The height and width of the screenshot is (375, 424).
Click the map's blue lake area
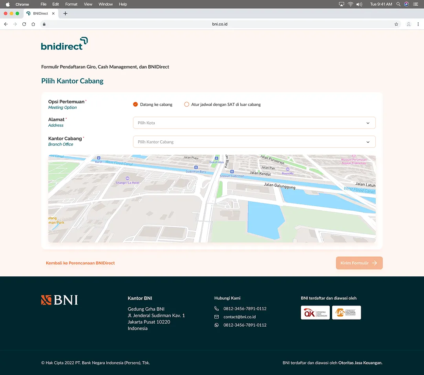tap(265, 220)
